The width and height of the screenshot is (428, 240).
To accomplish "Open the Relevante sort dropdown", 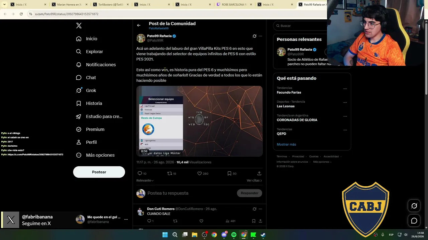I will pyautogui.click(x=145, y=180).
